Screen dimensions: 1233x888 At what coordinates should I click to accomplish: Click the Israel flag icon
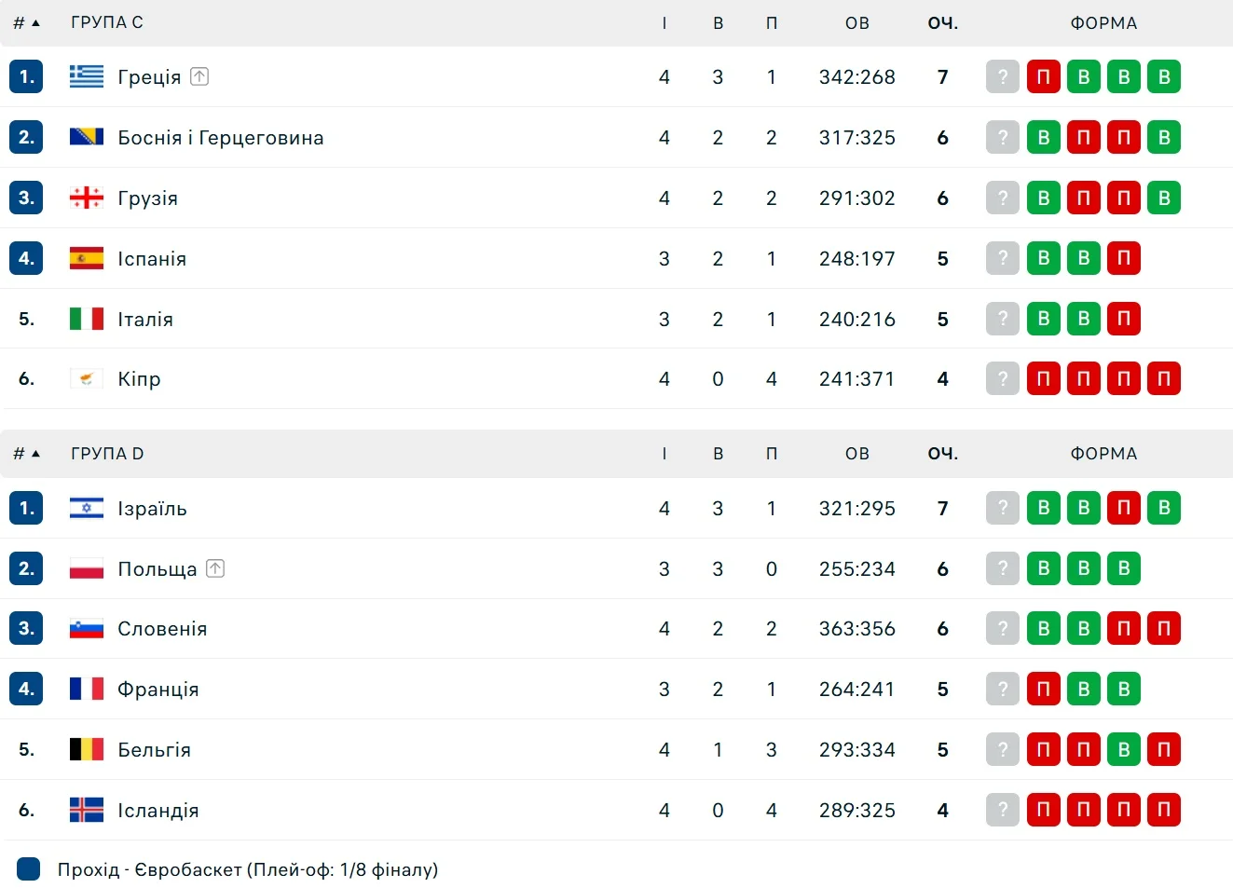click(x=87, y=508)
